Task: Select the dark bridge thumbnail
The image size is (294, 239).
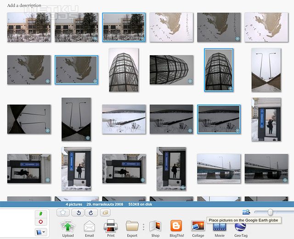Action: tap(266, 169)
